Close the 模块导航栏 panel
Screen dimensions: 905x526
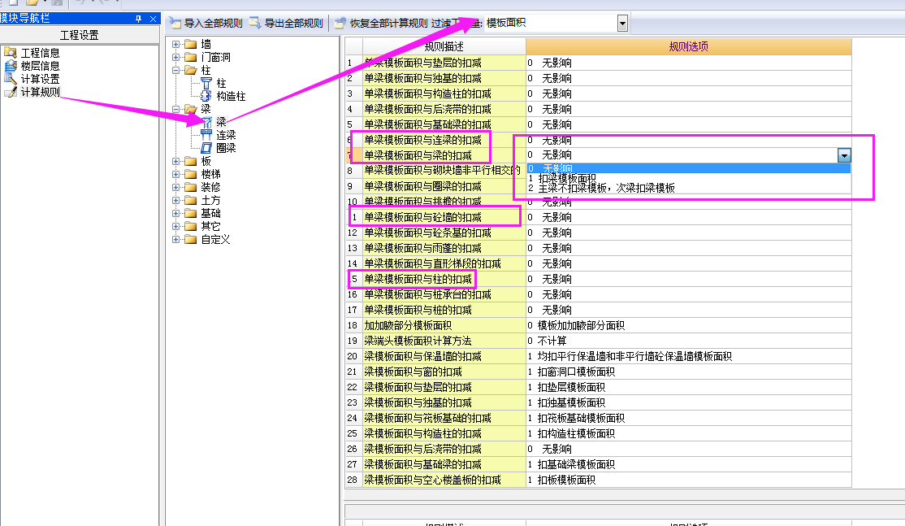coord(153,19)
